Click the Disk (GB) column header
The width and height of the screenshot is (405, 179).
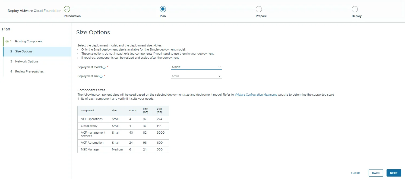click(159, 111)
